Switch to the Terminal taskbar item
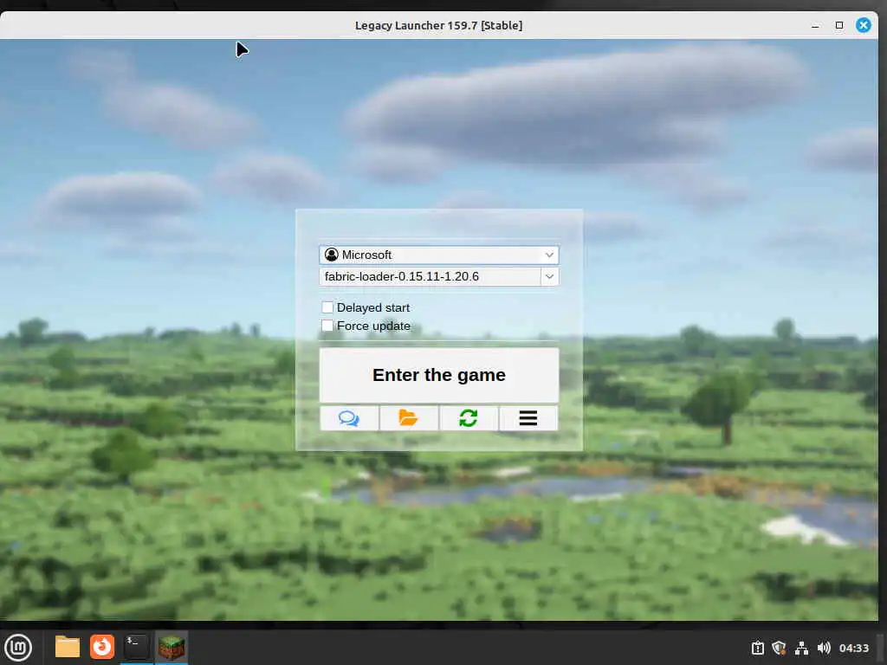Image resolution: width=887 pixels, height=665 pixels. point(136,647)
